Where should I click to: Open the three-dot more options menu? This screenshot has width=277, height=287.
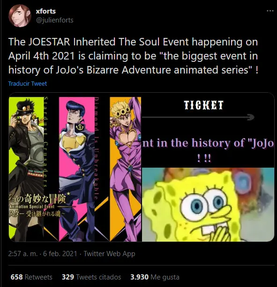(x=270, y=11)
